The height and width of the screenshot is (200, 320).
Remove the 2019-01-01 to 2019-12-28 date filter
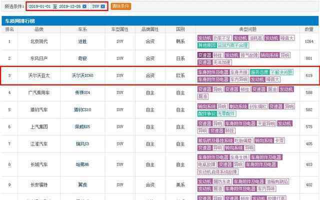84,6
